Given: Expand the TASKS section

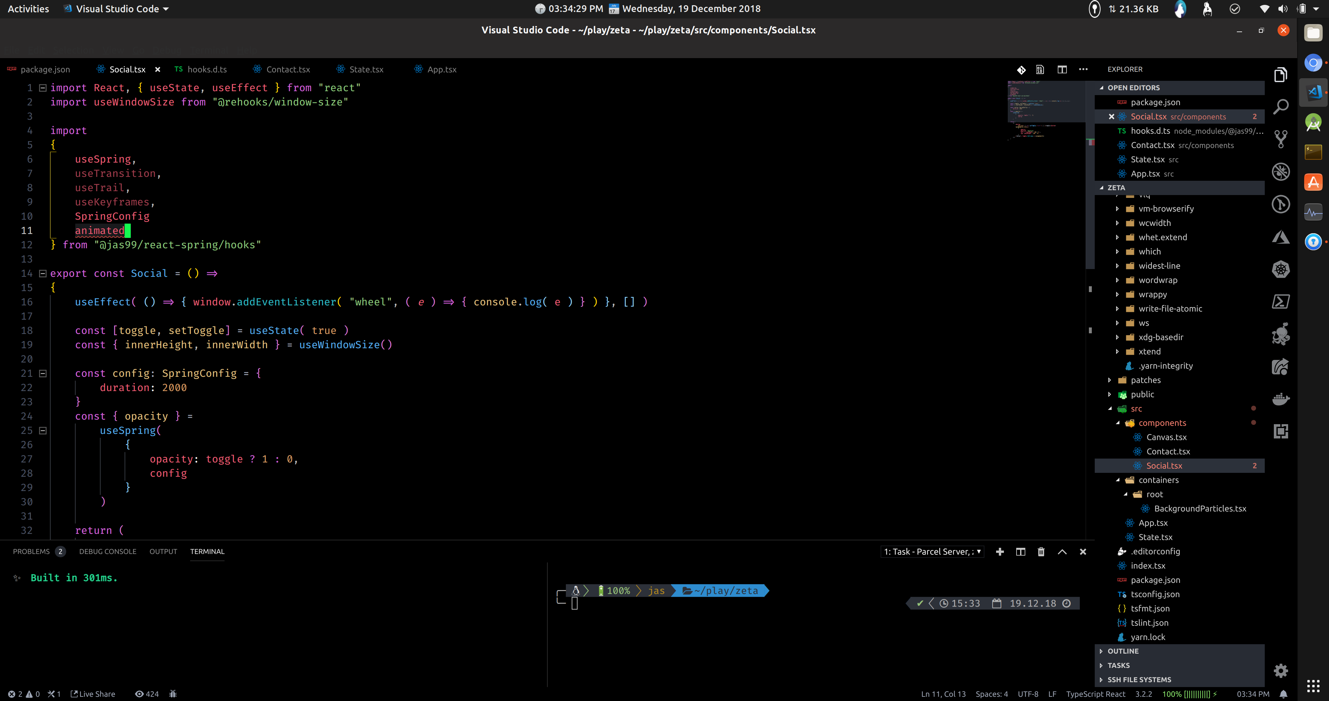Looking at the screenshot, I should coord(1179,665).
